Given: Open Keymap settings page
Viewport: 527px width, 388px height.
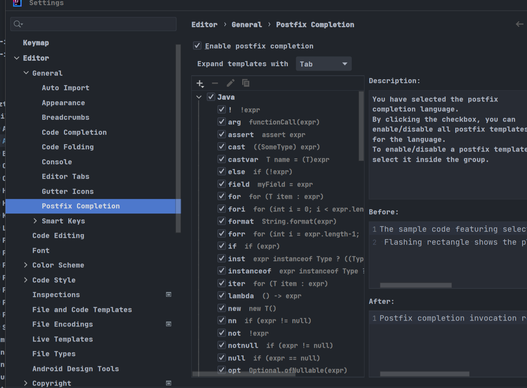Looking at the screenshot, I should click(36, 43).
